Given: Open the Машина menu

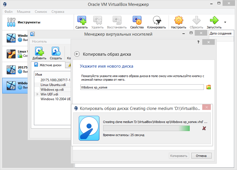Looking at the screenshot, I should pos(24,12).
